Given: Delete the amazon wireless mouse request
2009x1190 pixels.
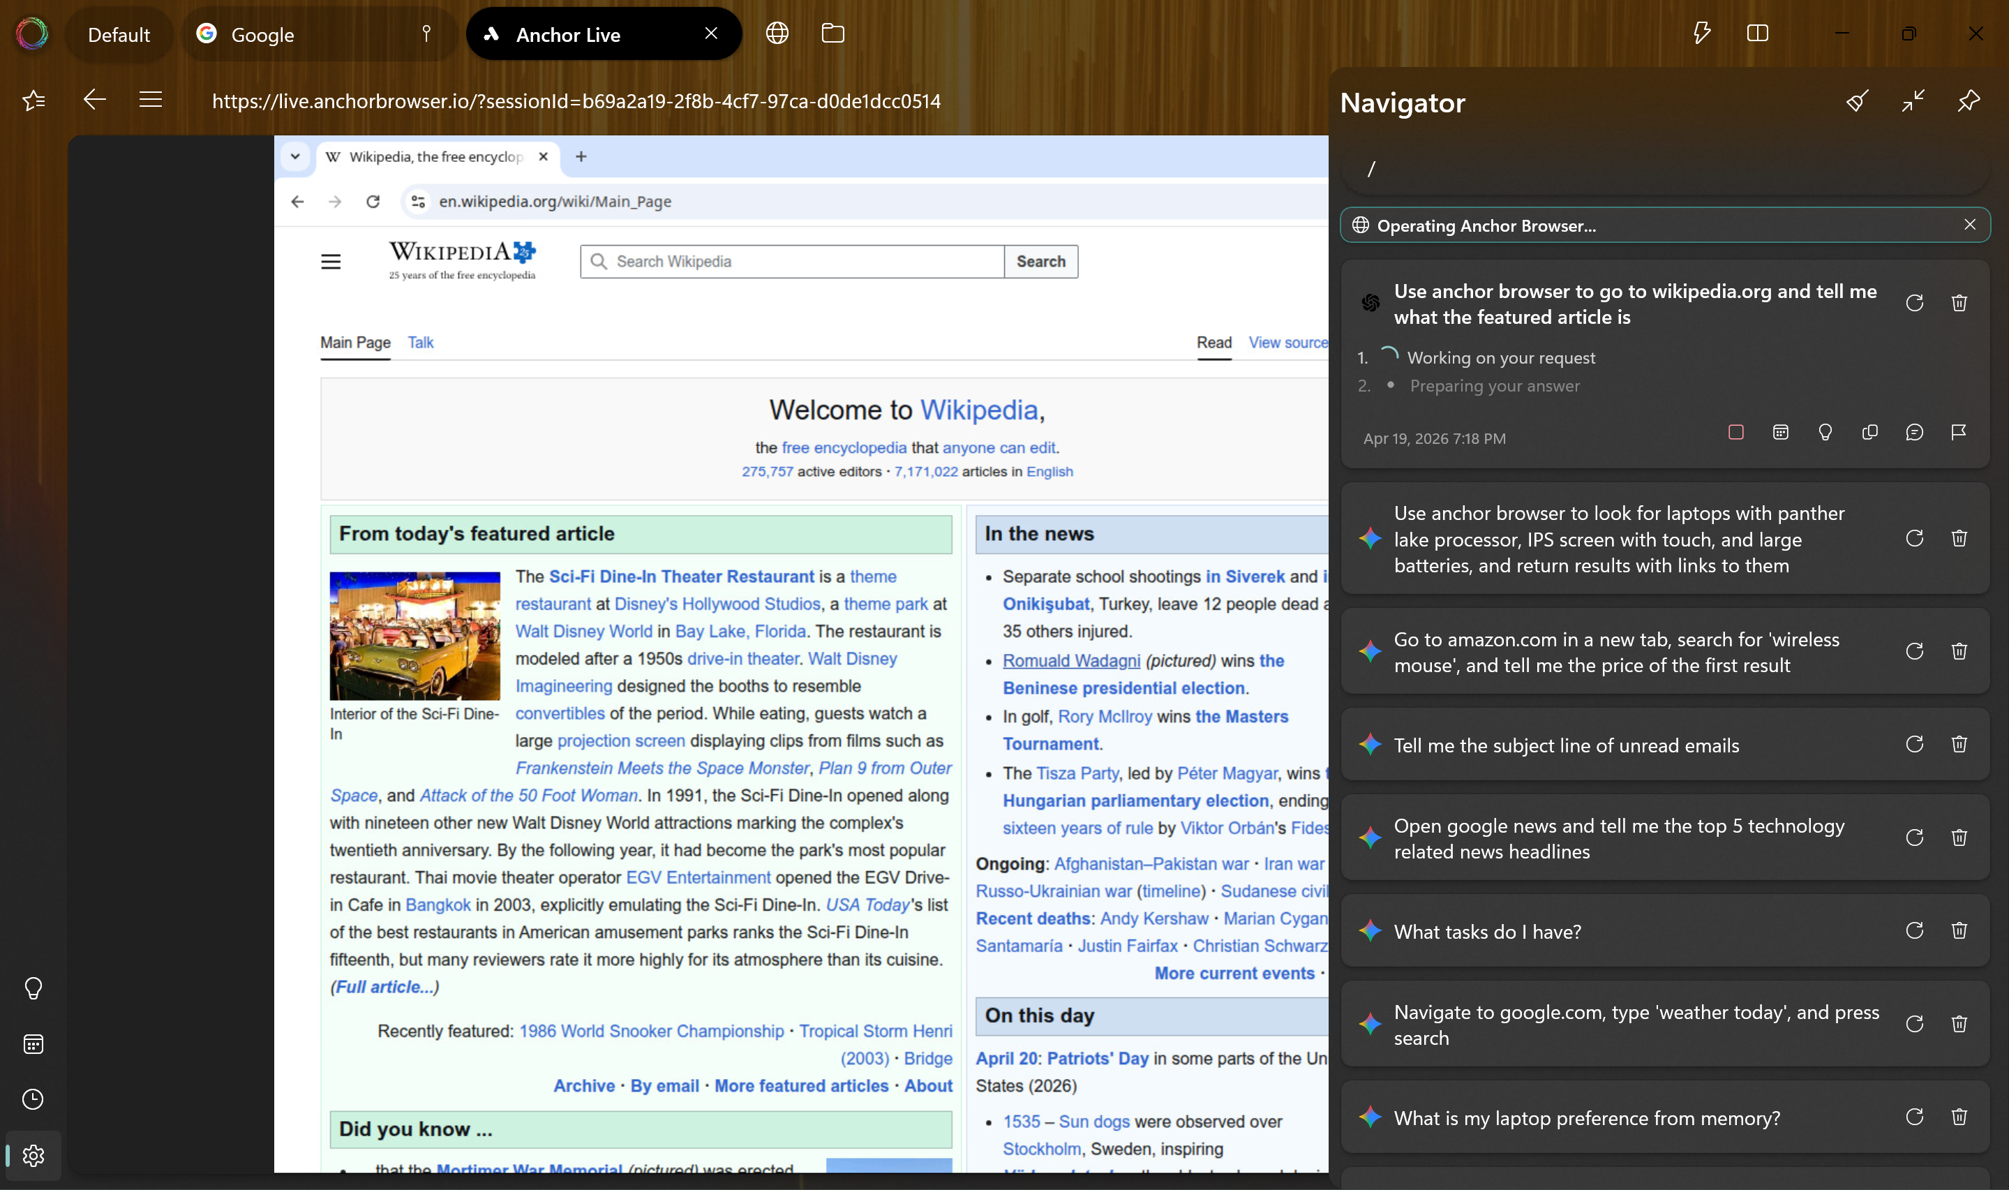Looking at the screenshot, I should point(1959,651).
